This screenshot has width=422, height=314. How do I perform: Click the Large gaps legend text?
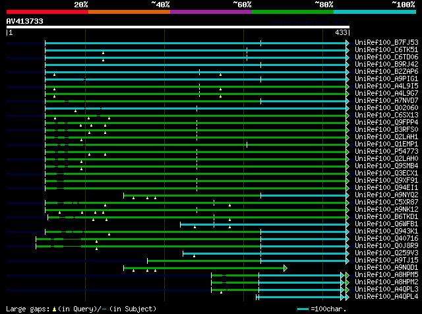(81, 309)
